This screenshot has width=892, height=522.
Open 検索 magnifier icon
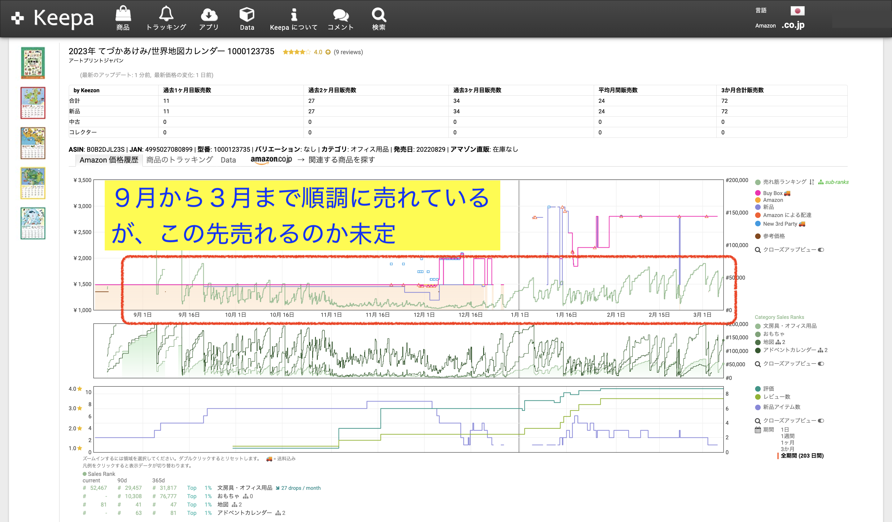tap(378, 15)
